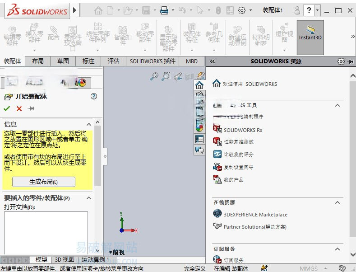Switch to the 装配体 tab

(13, 61)
